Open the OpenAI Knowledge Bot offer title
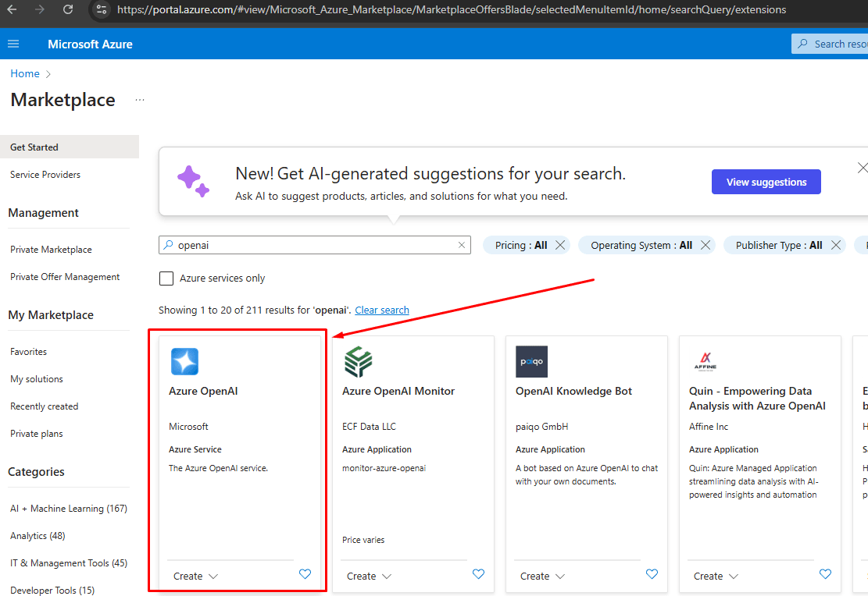Viewport: 868px width, 596px height. click(x=573, y=391)
